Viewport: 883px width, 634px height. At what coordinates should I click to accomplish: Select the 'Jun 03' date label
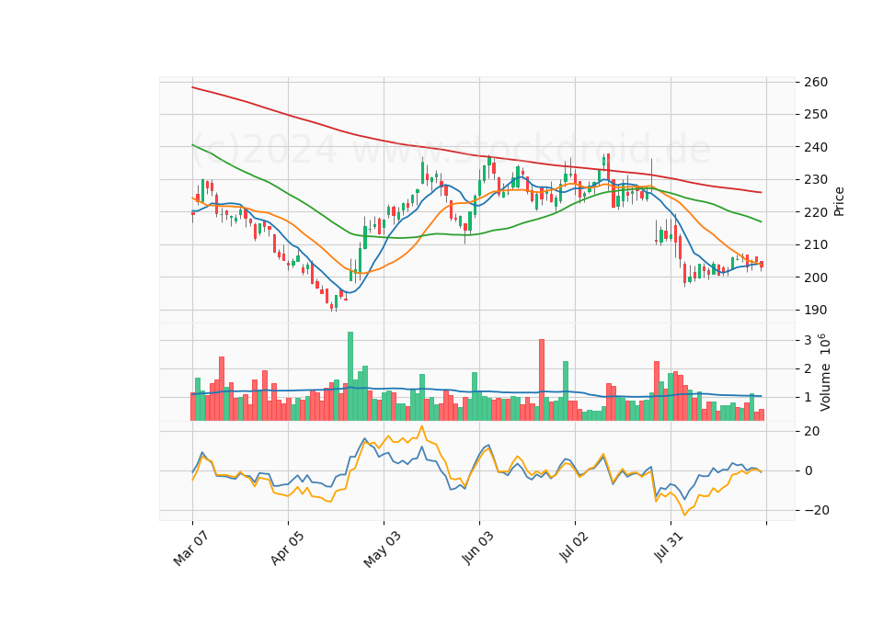(477, 548)
